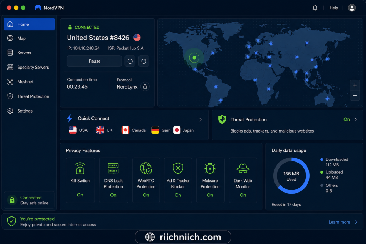366x244 pixels.
Task: Click the You're protected shield checkmark icon
Action: 11,221
